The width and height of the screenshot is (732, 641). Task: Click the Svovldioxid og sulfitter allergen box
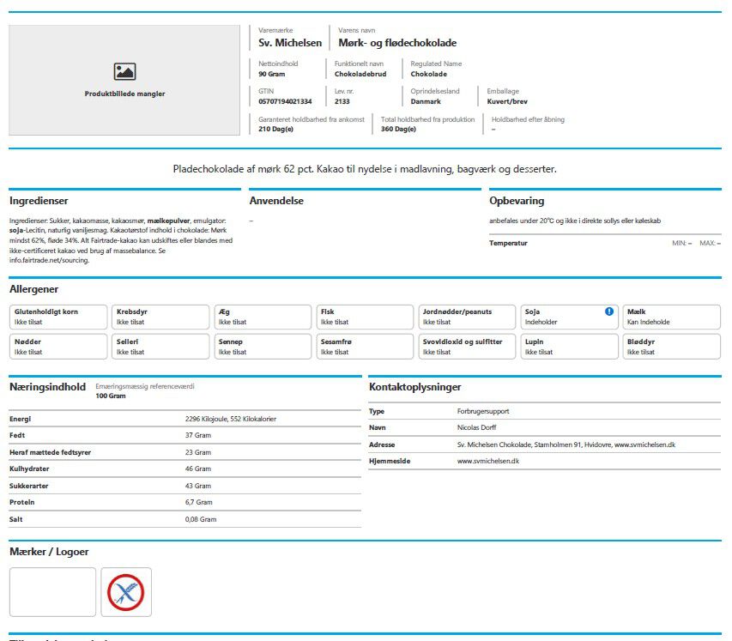click(x=467, y=347)
